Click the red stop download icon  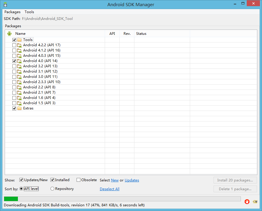(x=247, y=202)
